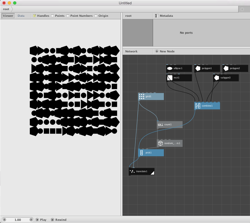Select the grid1 node label
Image resolution: width=250 pixels, height=223 pixels.
(x=148, y=96)
